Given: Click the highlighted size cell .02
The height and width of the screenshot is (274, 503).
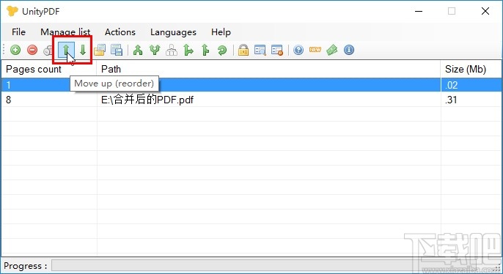Looking at the screenshot, I should [471, 85].
